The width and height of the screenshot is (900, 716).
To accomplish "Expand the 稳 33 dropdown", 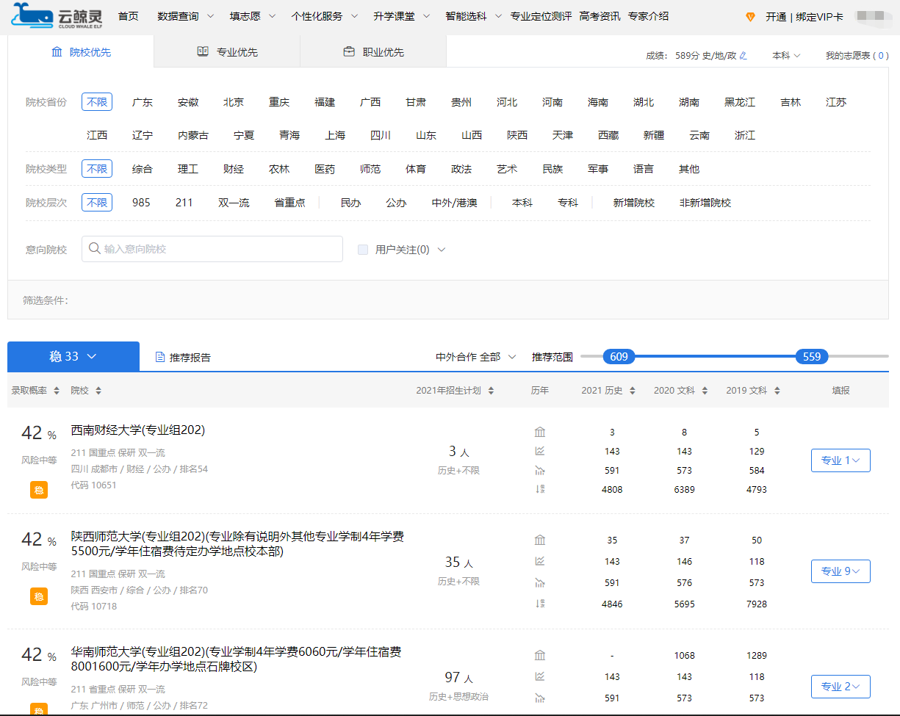I will click(73, 356).
